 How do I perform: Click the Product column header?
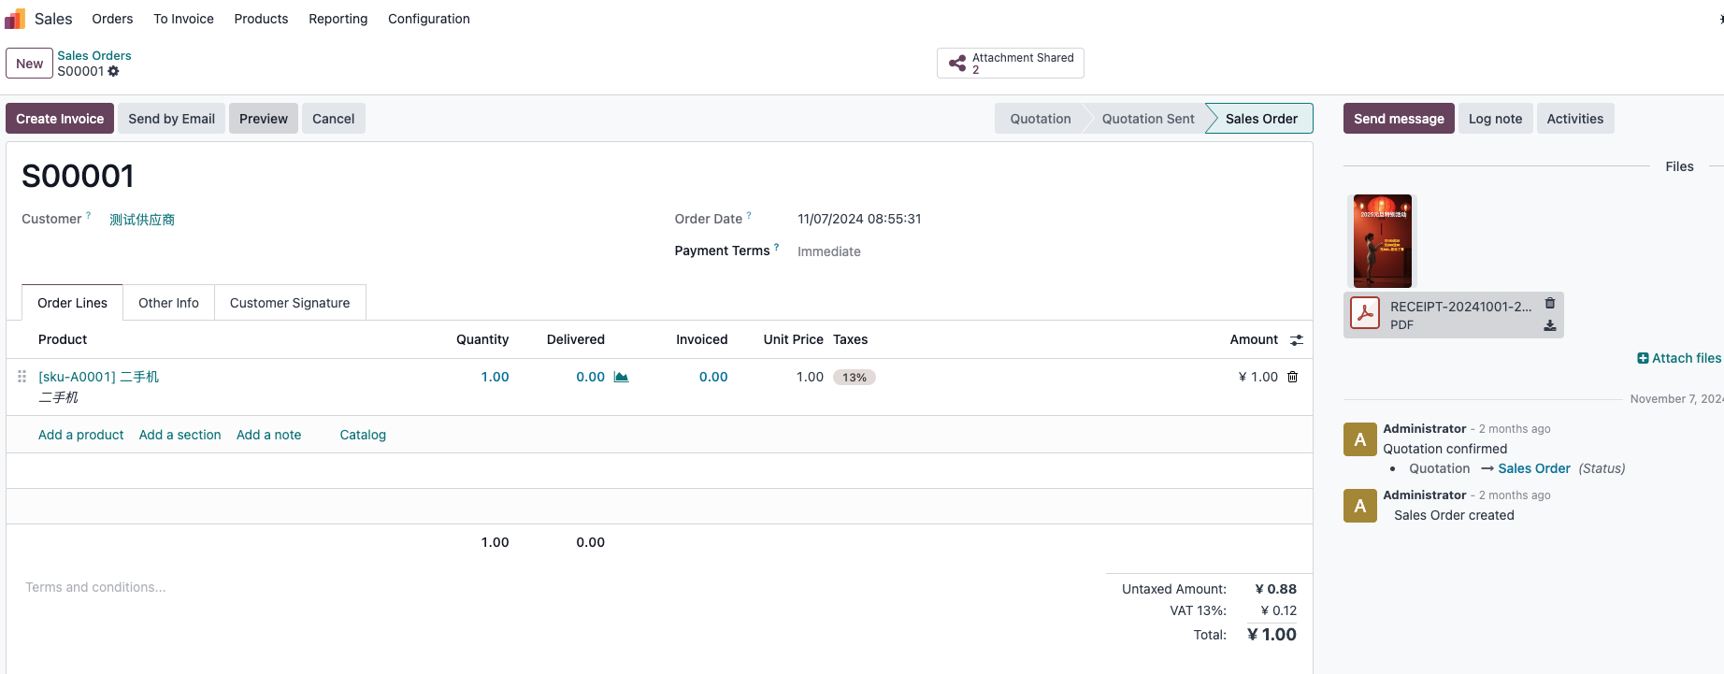click(x=63, y=339)
